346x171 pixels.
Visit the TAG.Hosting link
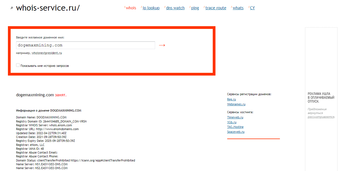point(235,127)
